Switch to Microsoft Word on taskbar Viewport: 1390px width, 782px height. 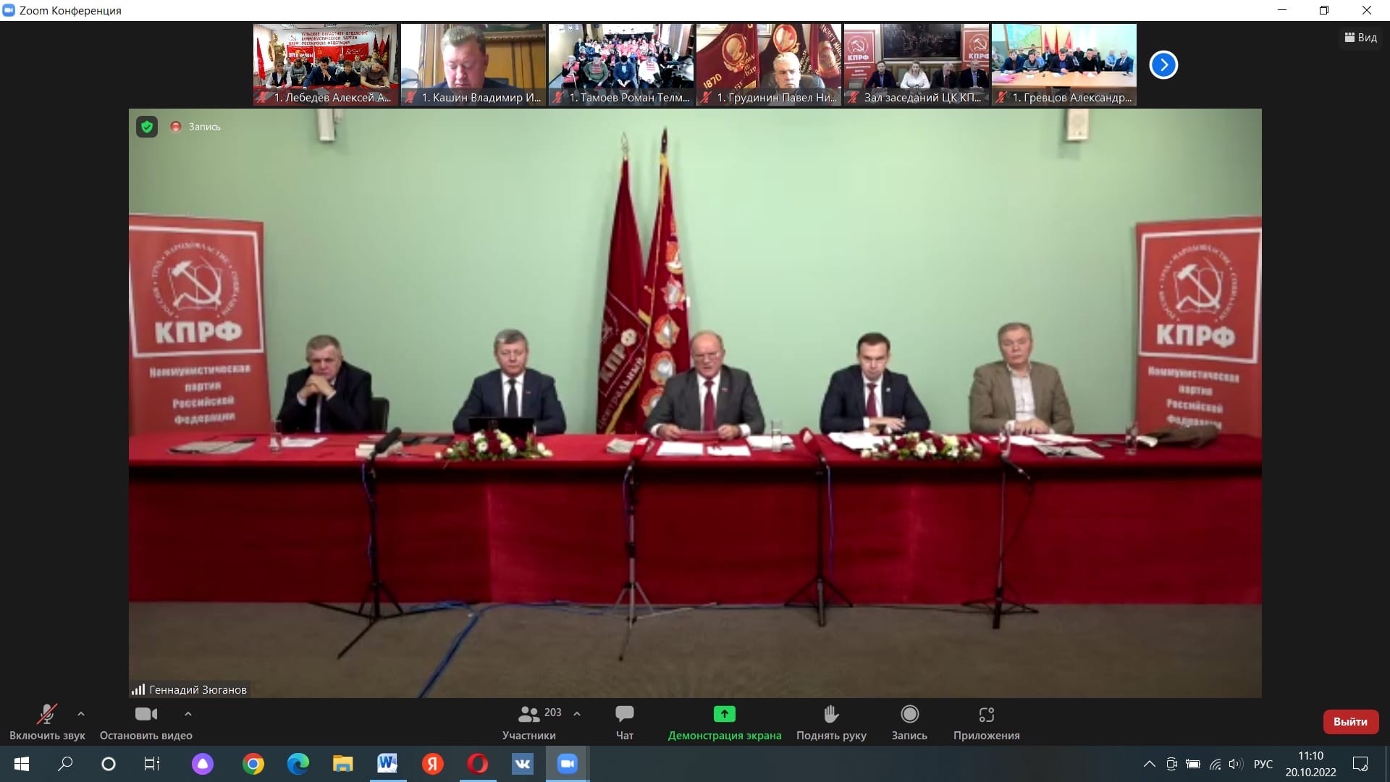tap(387, 764)
